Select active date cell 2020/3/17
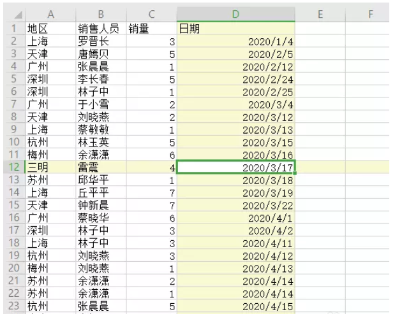Screen dimensions: 395x314 click(236, 167)
